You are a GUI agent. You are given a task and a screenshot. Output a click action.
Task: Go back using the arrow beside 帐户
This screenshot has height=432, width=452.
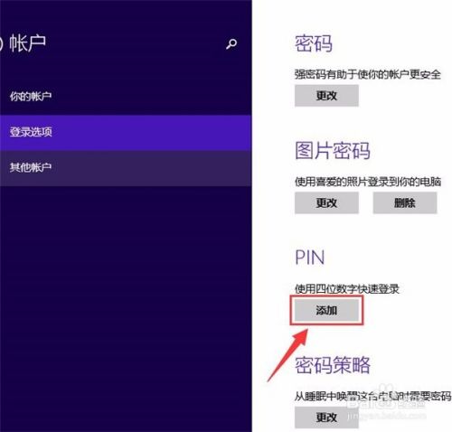coord(1,44)
